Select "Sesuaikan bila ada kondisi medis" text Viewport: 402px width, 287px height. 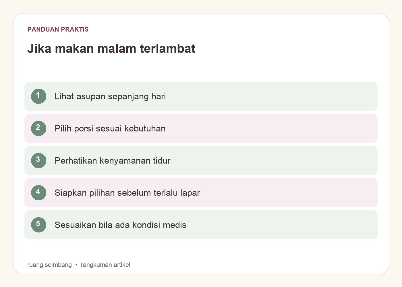pyautogui.click(x=121, y=225)
